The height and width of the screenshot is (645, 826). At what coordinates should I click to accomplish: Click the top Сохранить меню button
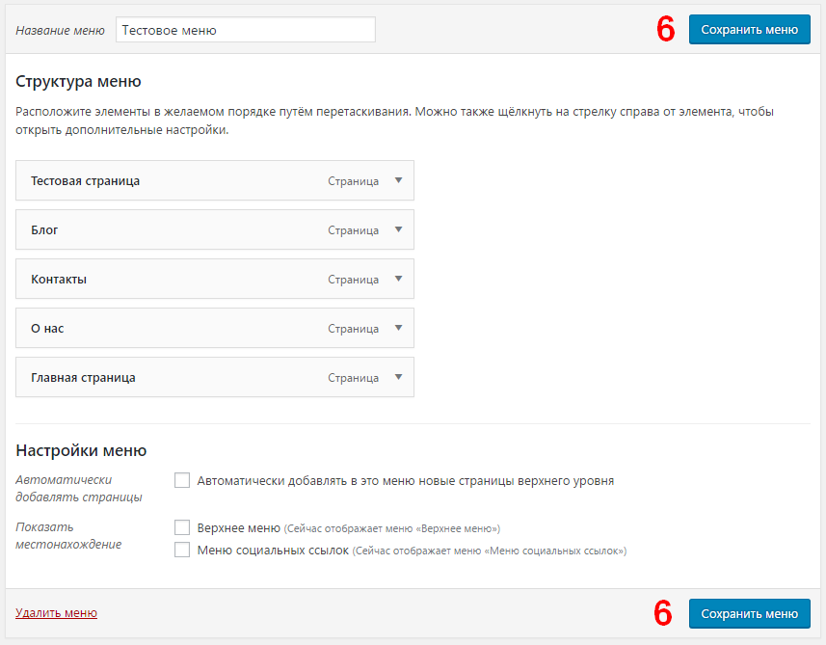tap(749, 30)
